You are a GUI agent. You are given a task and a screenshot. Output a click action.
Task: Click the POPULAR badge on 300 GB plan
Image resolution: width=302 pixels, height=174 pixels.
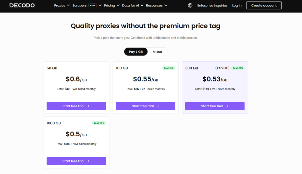[222, 68]
